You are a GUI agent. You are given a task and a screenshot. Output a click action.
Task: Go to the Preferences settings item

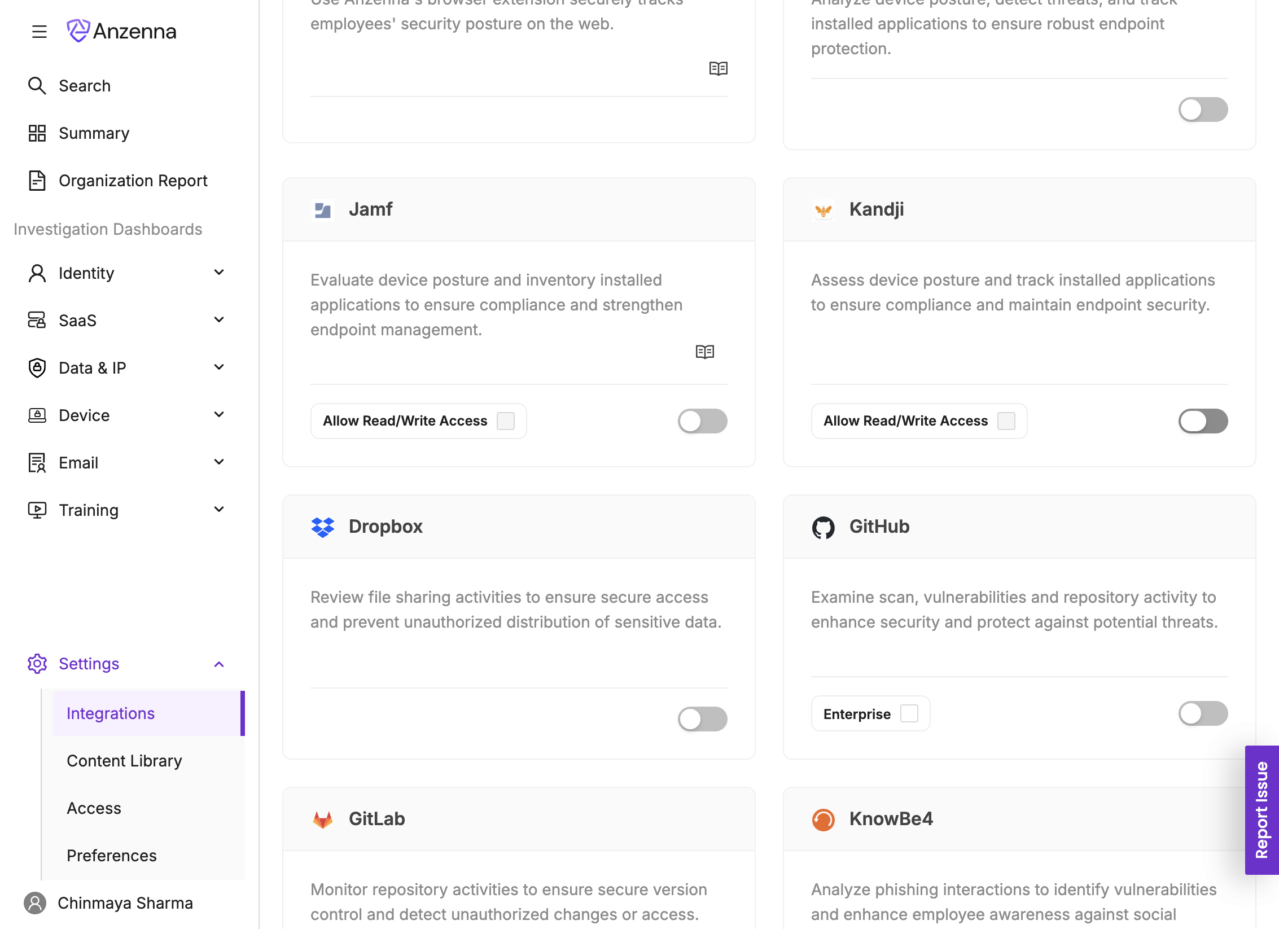(x=112, y=856)
